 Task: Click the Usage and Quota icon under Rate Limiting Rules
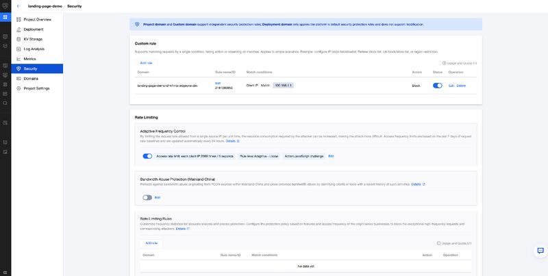click(439, 242)
